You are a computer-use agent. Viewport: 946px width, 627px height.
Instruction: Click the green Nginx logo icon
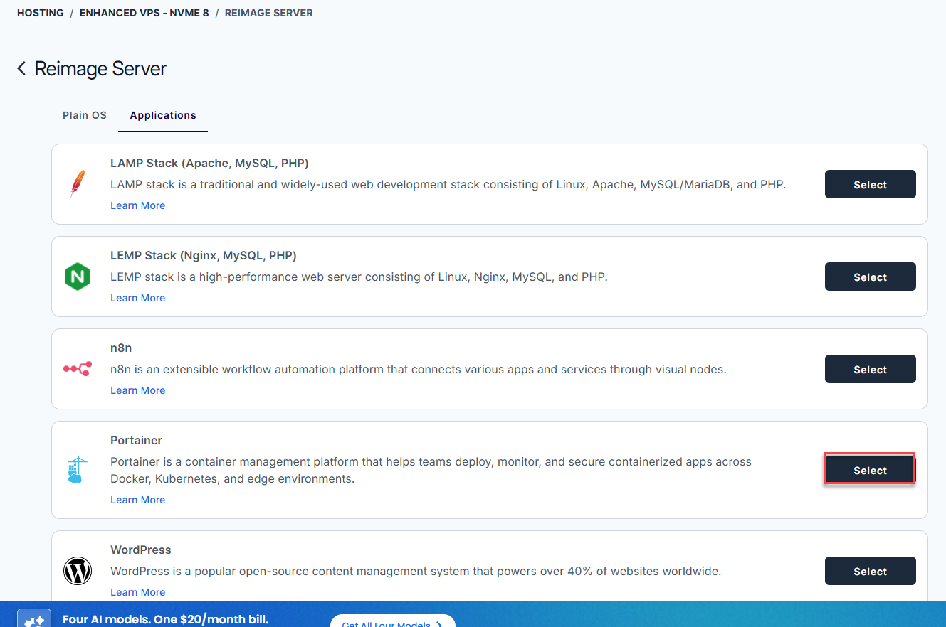click(78, 277)
